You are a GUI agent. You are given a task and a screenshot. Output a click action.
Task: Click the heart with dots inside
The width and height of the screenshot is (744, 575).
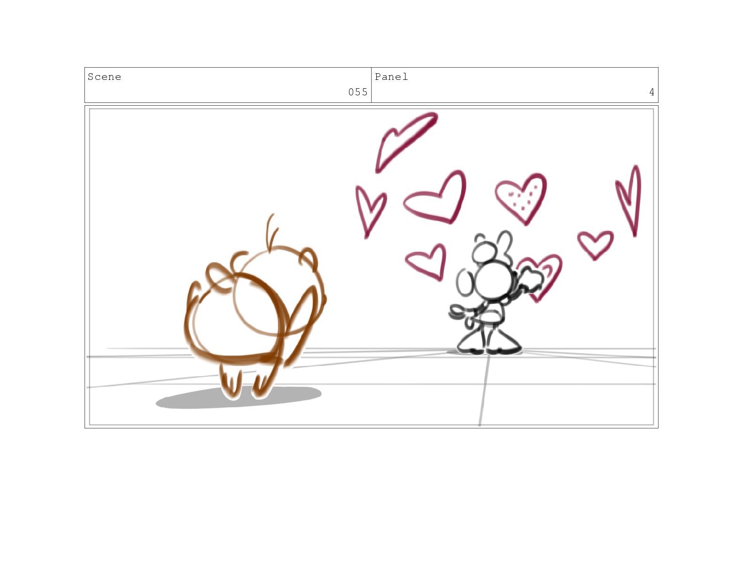pos(521,197)
